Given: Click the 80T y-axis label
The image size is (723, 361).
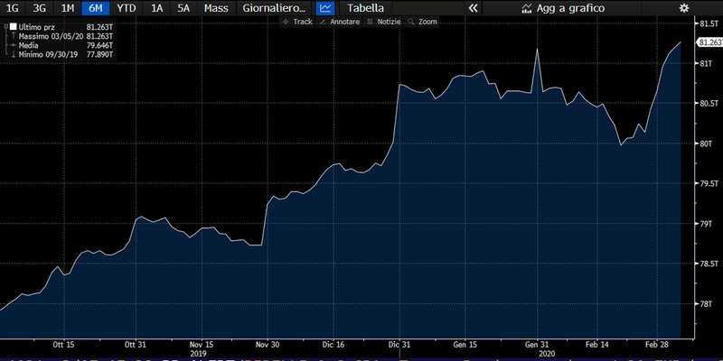Looking at the screenshot, I should pyautogui.click(x=706, y=143).
